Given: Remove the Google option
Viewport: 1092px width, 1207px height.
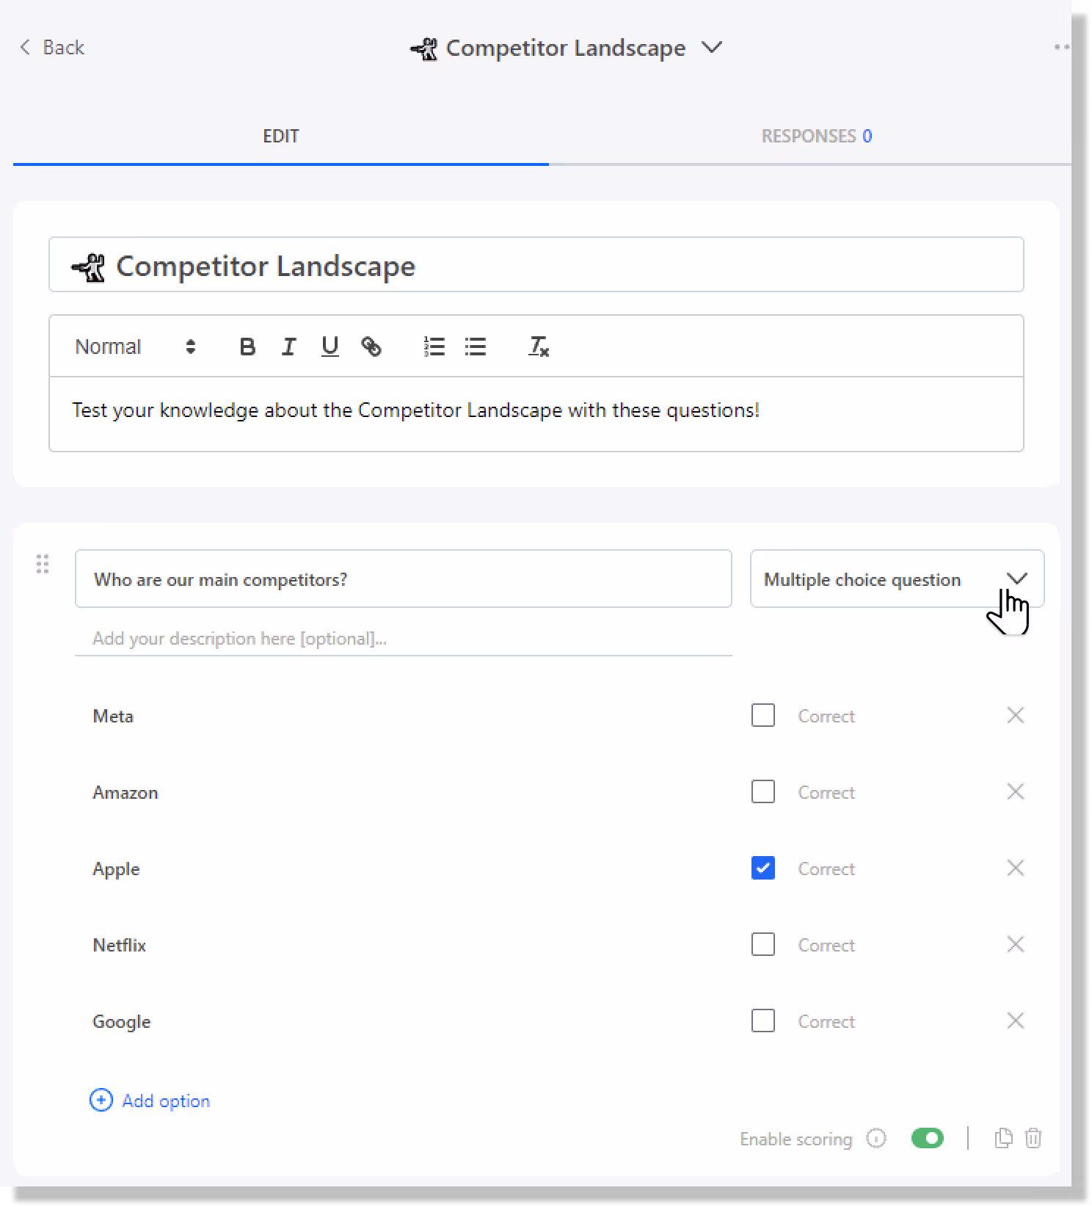Looking at the screenshot, I should point(1016,1021).
